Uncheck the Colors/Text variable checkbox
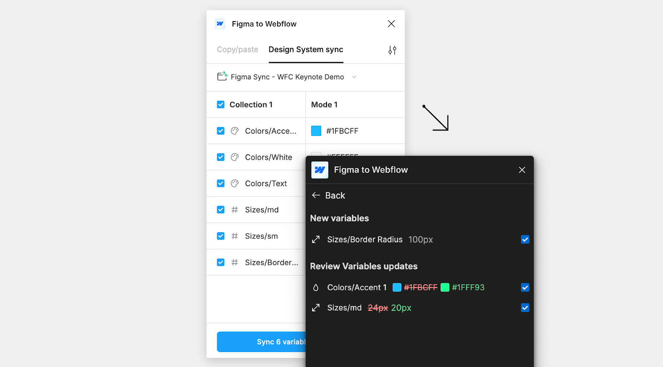The width and height of the screenshot is (663, 367). [221, 183]
